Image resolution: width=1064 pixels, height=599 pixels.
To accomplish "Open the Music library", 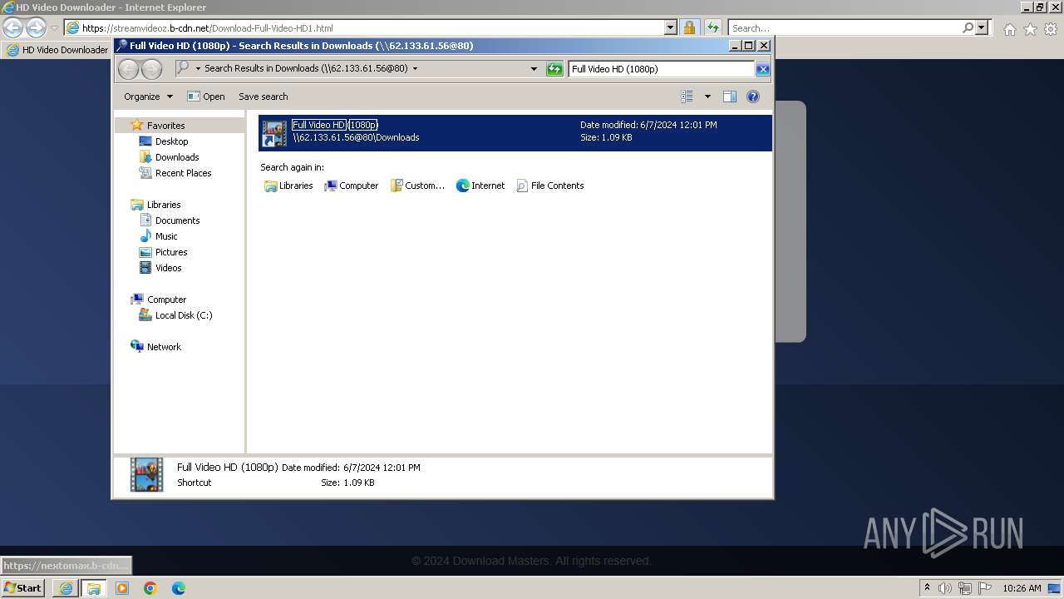I will point(166,236).
